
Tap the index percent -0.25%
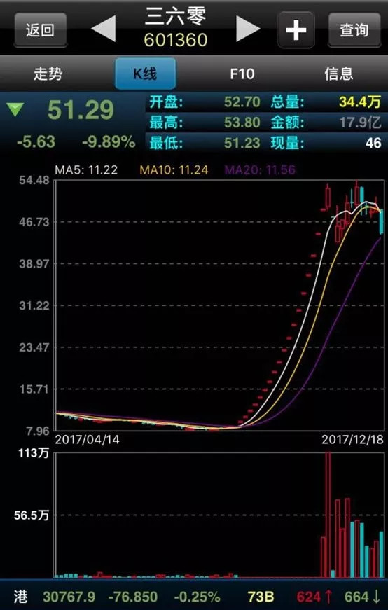click(197, 597)
